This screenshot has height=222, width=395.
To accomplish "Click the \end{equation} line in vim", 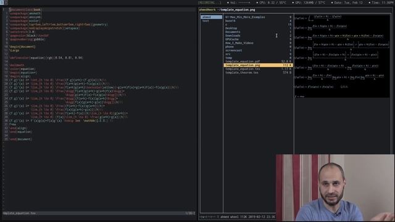I will pyautogui.click(x=20, y=131).
